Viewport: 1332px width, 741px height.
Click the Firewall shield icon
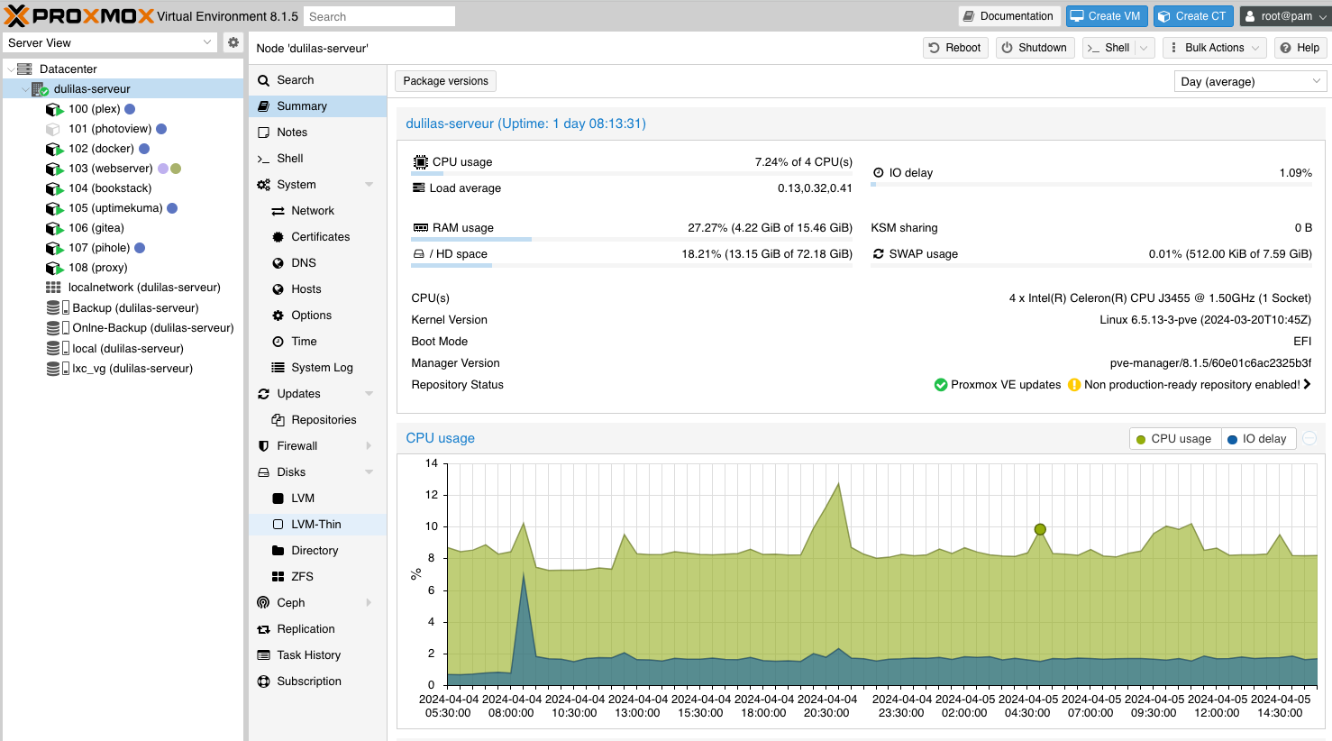tap(264, 446)
